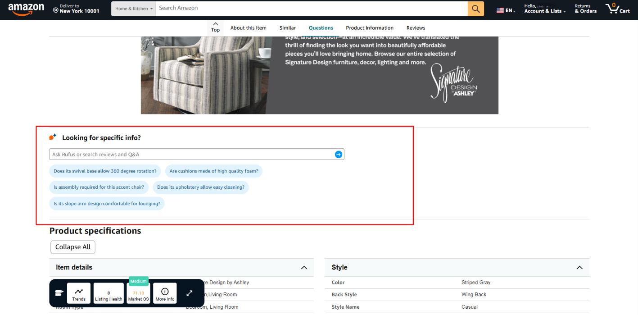Switch to the Reviews tab

pos(416,27)
